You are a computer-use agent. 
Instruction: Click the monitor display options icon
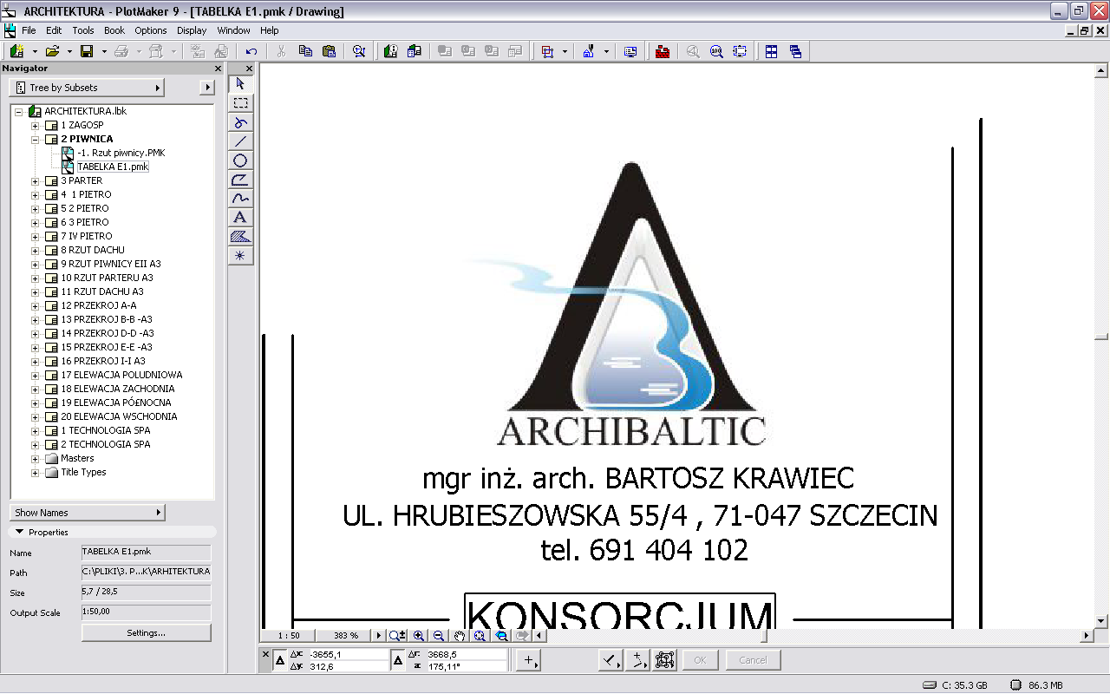pos(630,51)
